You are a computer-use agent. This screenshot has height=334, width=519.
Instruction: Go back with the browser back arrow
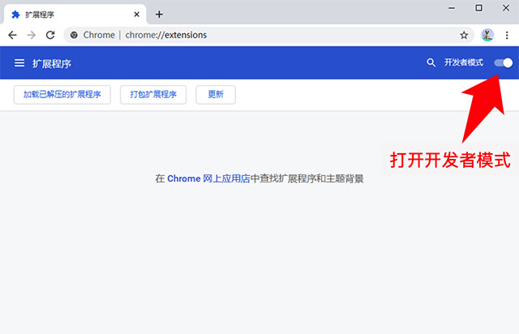pos(13,35)
